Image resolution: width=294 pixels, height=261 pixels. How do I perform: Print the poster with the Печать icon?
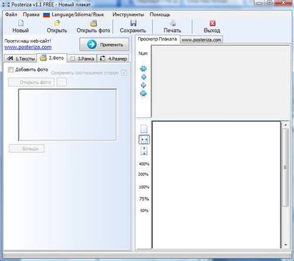(172, 23)
